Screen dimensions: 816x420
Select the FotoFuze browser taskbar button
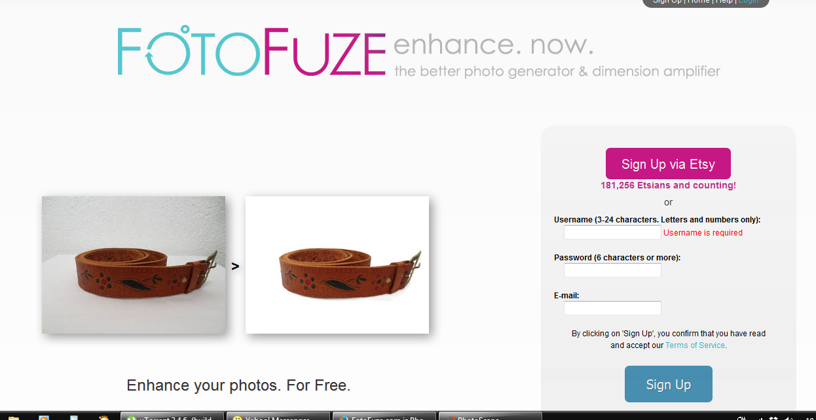pyautogui.click(x=384, y=416)
